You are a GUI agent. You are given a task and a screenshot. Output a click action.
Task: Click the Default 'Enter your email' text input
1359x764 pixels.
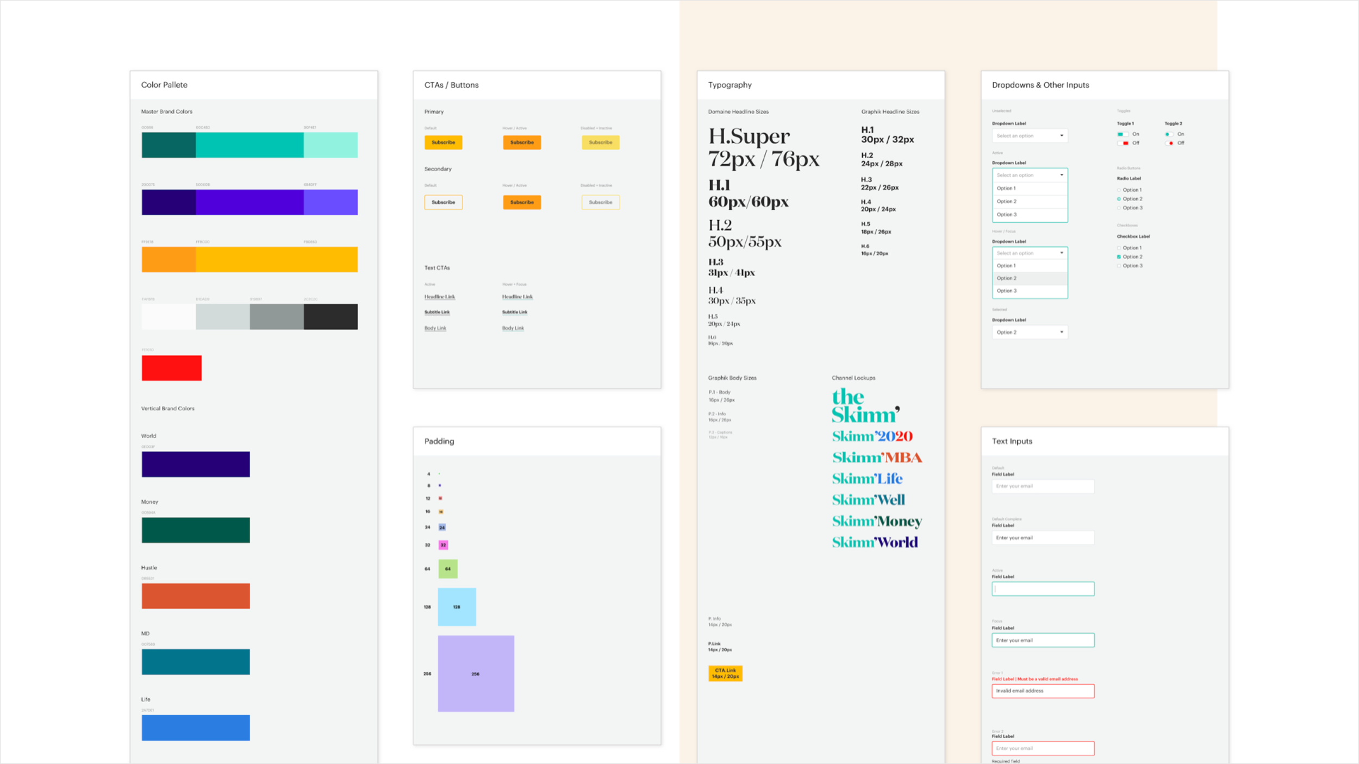coord(1043,486)
